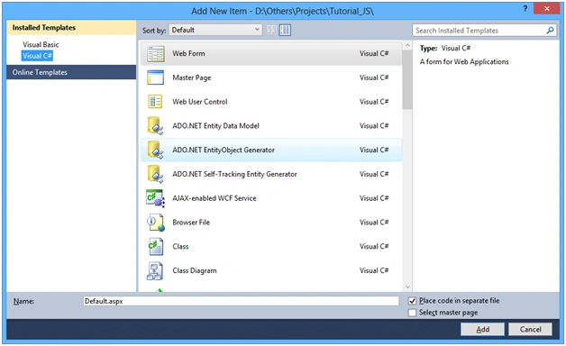Select Visual Basic in template tree

coord(41,44)
